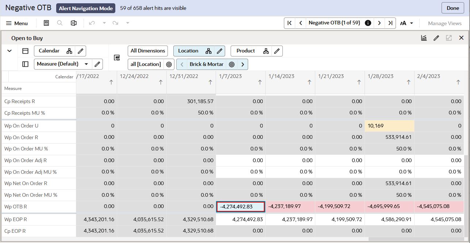Open the Location hierarchy levels icon

(208, 51)
